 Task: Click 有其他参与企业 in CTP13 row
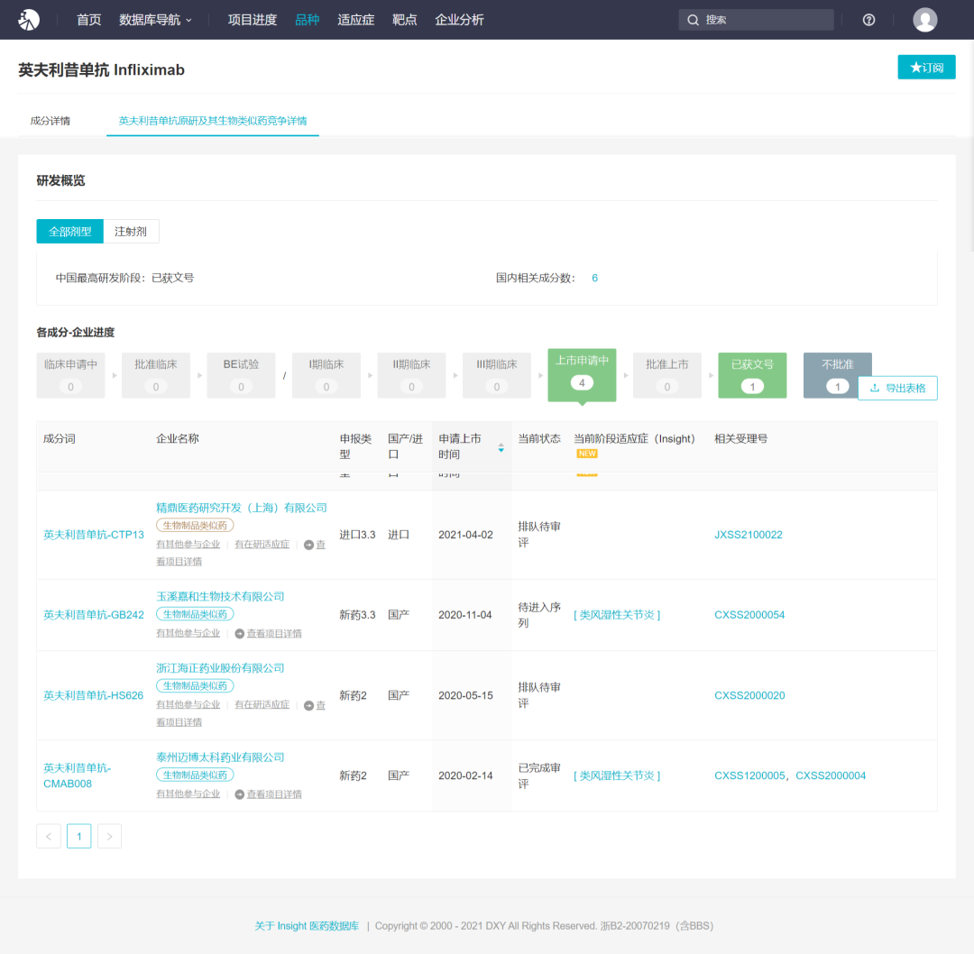188,545
